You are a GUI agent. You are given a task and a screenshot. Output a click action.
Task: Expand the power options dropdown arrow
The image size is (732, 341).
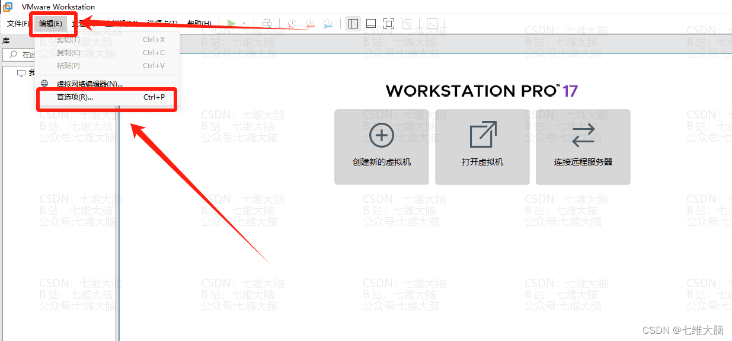pos(244,24)
